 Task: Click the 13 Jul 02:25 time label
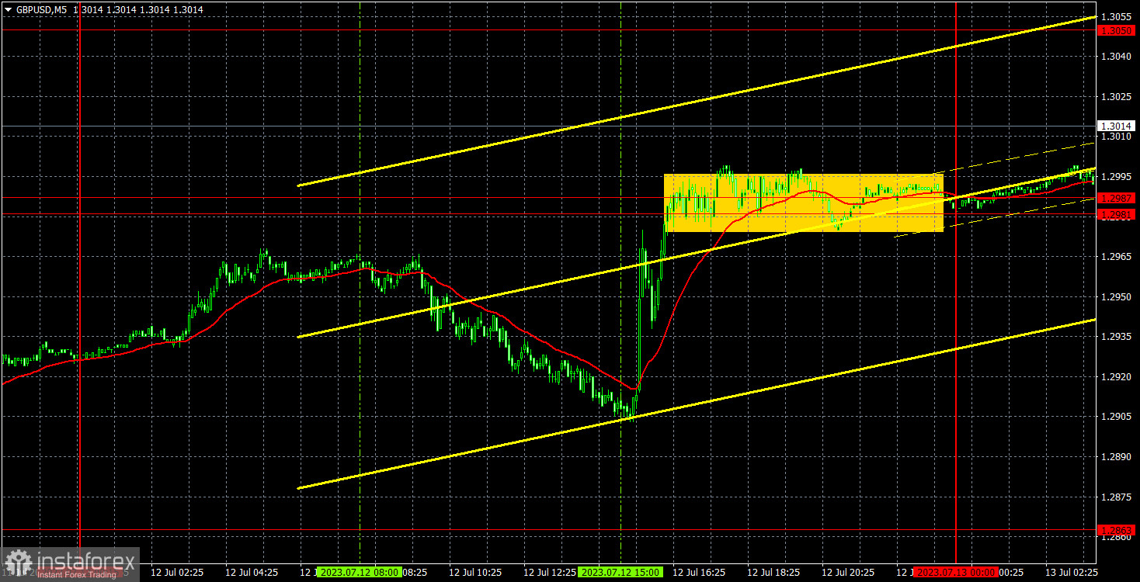[x=1072, y=572]
